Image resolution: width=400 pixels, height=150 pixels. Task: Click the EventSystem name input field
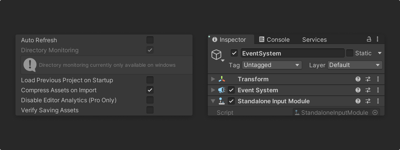click(x=292, y=53)
